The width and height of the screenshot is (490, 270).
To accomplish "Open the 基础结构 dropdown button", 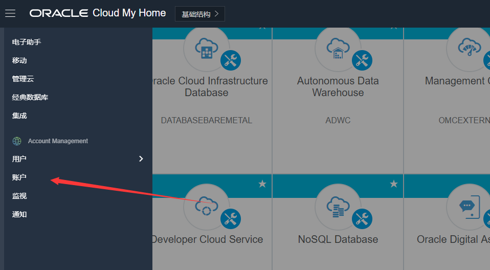I will 199,14.
